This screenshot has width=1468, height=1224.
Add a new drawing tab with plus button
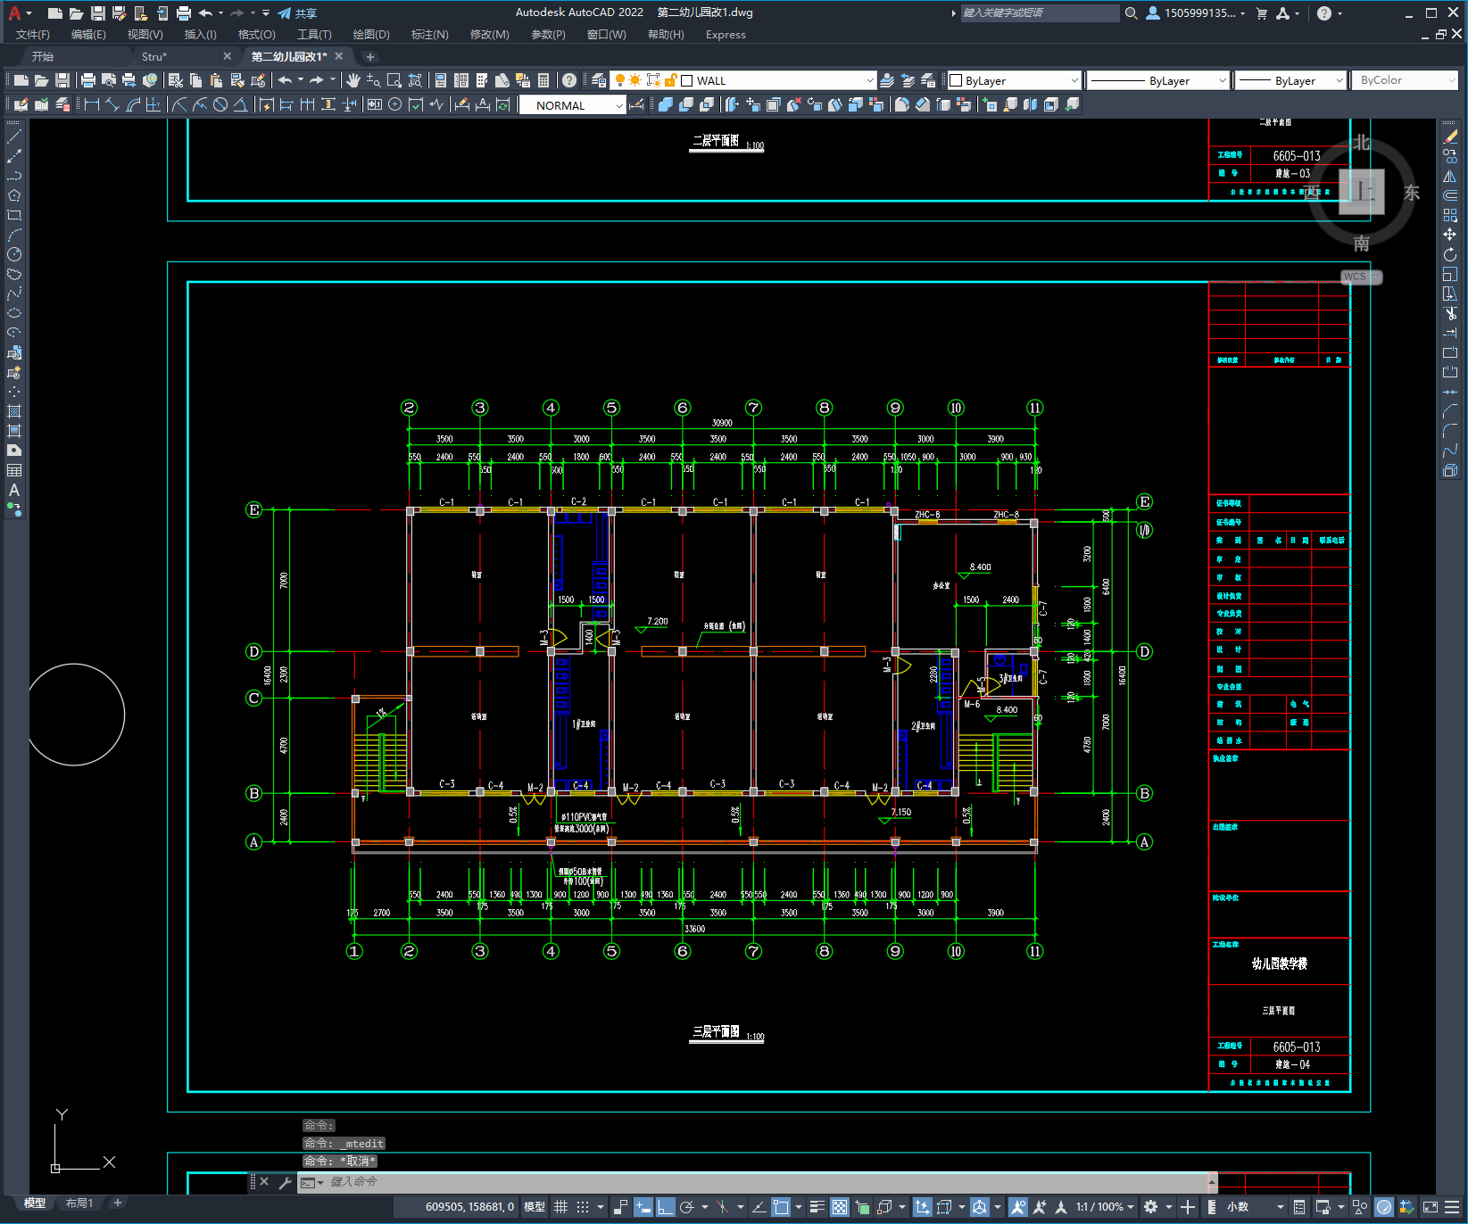(x=370, y=56)
